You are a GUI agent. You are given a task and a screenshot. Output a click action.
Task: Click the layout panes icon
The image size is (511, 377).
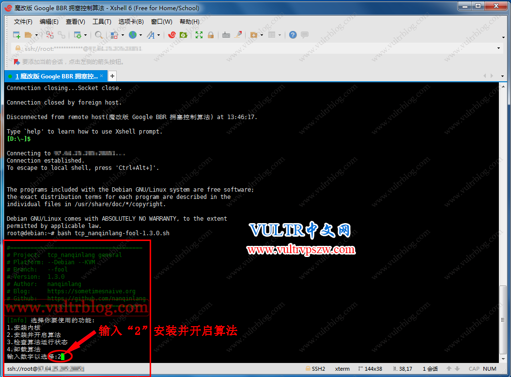[272, 35]
